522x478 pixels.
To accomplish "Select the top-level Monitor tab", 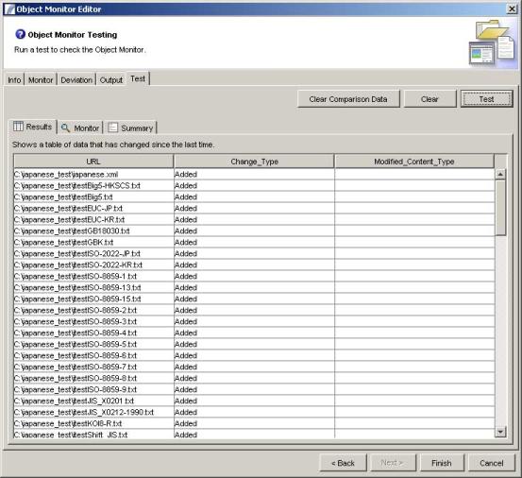I will pyautogui.click(x=41, y=80).
